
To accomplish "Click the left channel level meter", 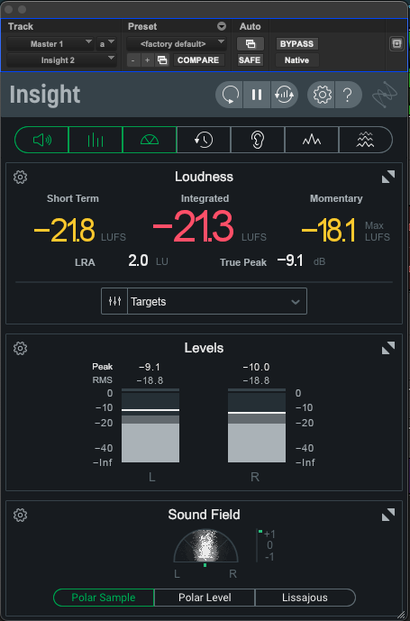I will 150,425.
